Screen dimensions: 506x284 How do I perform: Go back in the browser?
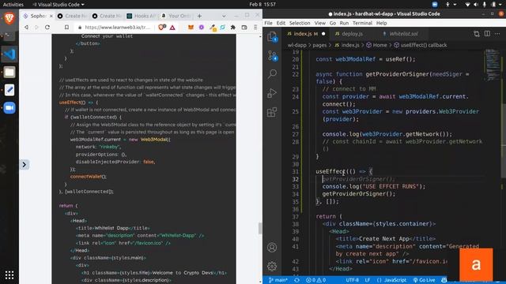pyautogui.click(x=26, y=28)
